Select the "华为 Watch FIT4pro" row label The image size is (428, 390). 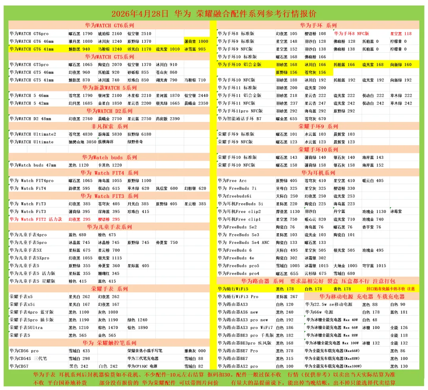[x=32, y=181]
